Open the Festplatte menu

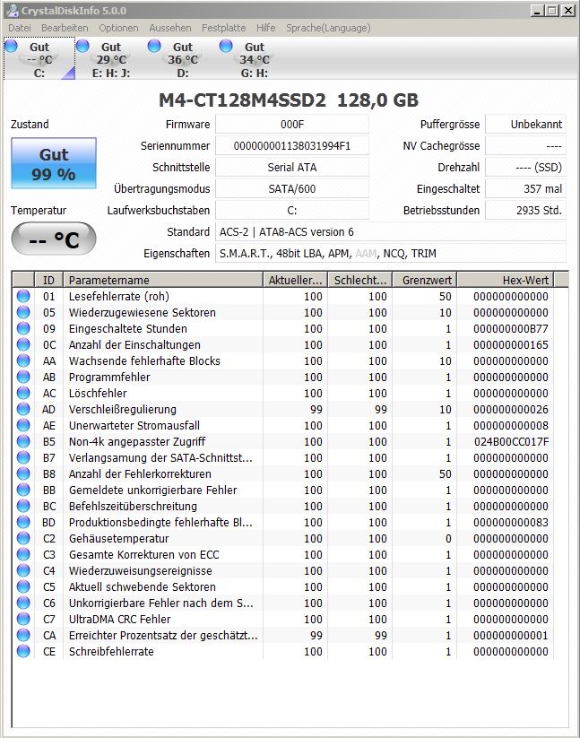tap(224, 28)
